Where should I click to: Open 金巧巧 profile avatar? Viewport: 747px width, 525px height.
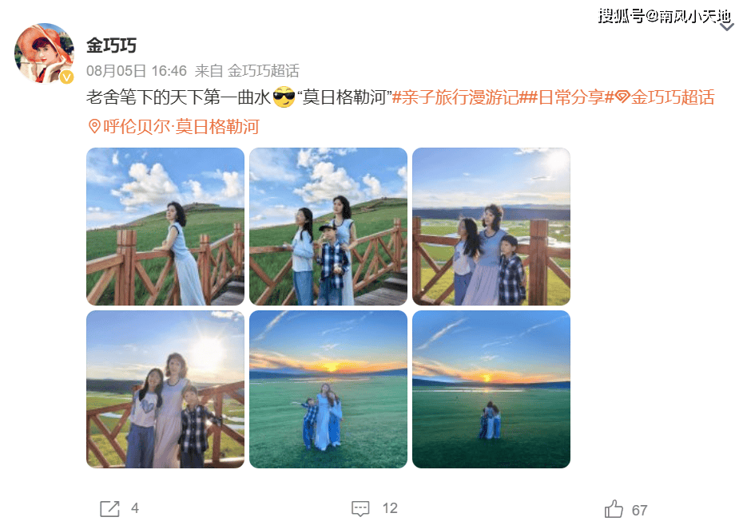click(x=44, y=53)
